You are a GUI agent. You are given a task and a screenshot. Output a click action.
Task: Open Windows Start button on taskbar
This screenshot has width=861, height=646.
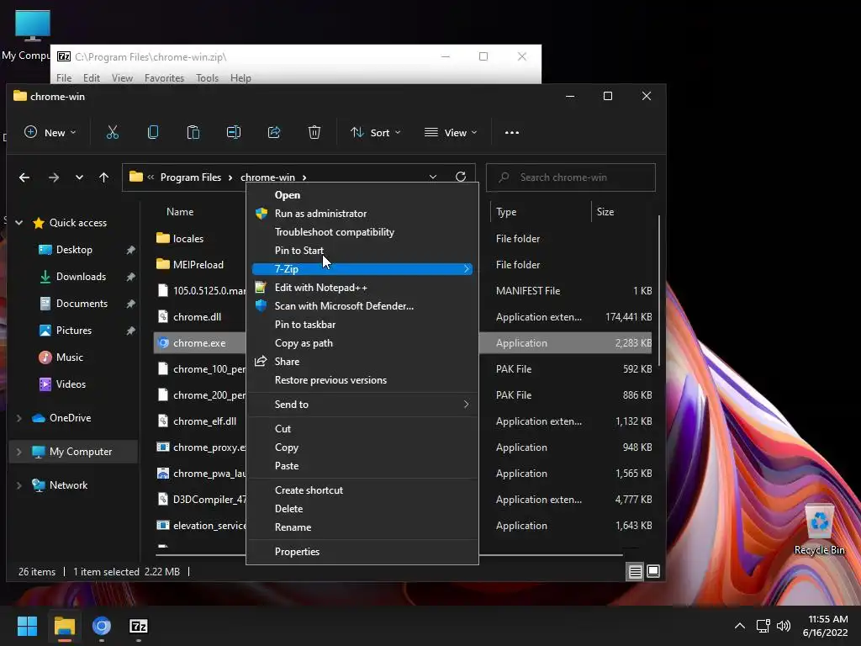click(27, 626)
